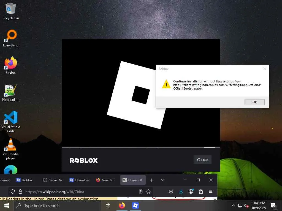Viewport: 282px width, 211px height.
Task: Open the notification center icon
Action: tap(273, 206)
